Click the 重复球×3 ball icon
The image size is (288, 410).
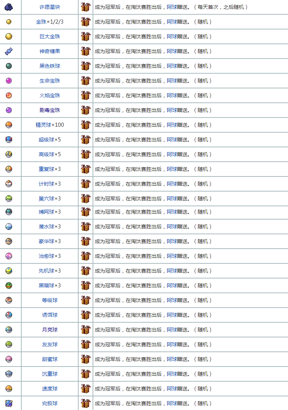(x=9, y=169)
